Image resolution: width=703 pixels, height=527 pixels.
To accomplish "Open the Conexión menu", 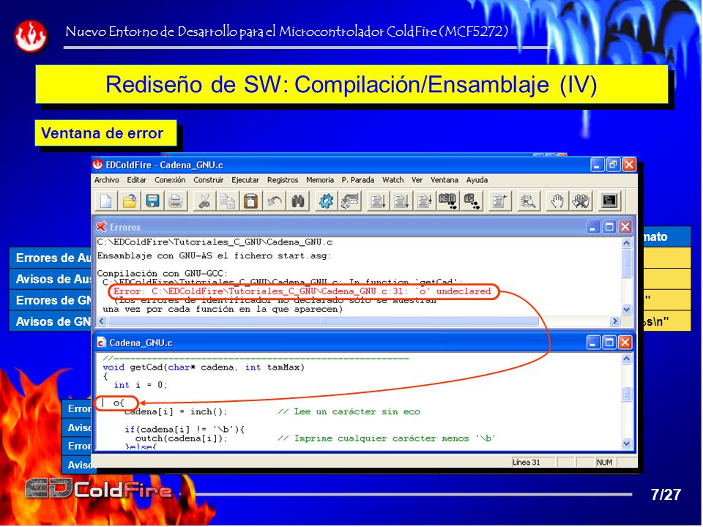I will 170,180.
